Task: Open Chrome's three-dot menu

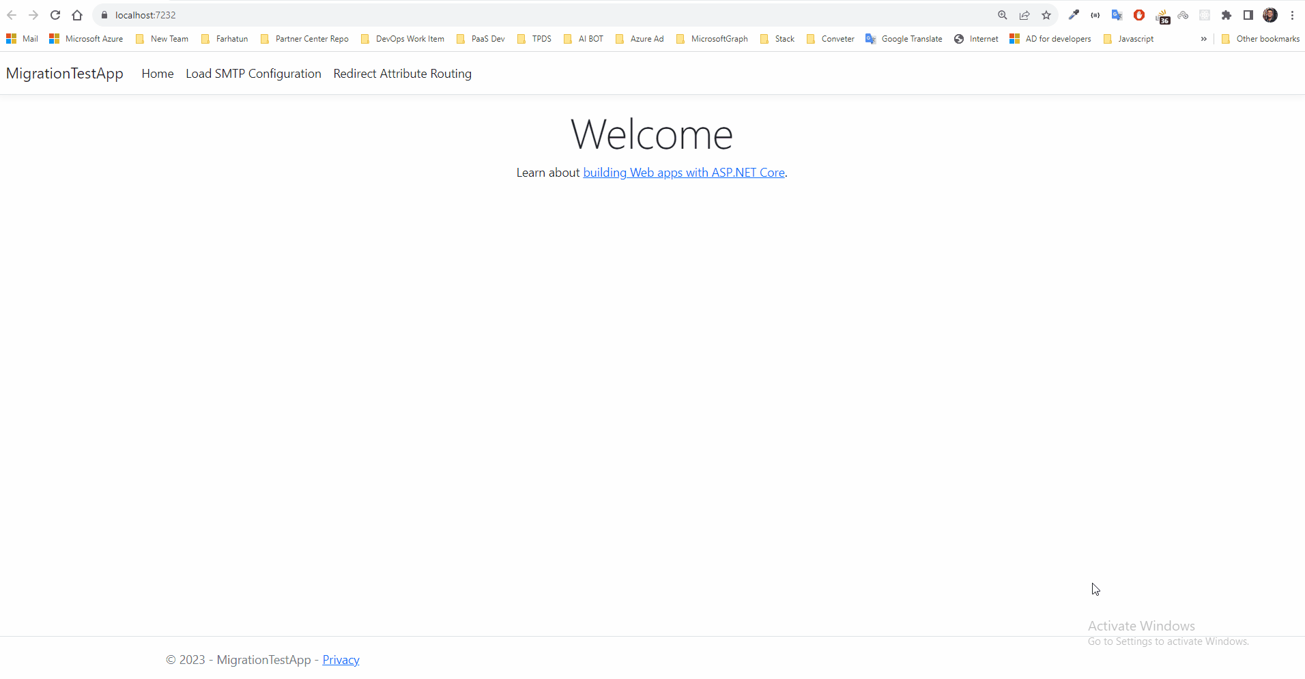Action: (x=1293, y=15)
